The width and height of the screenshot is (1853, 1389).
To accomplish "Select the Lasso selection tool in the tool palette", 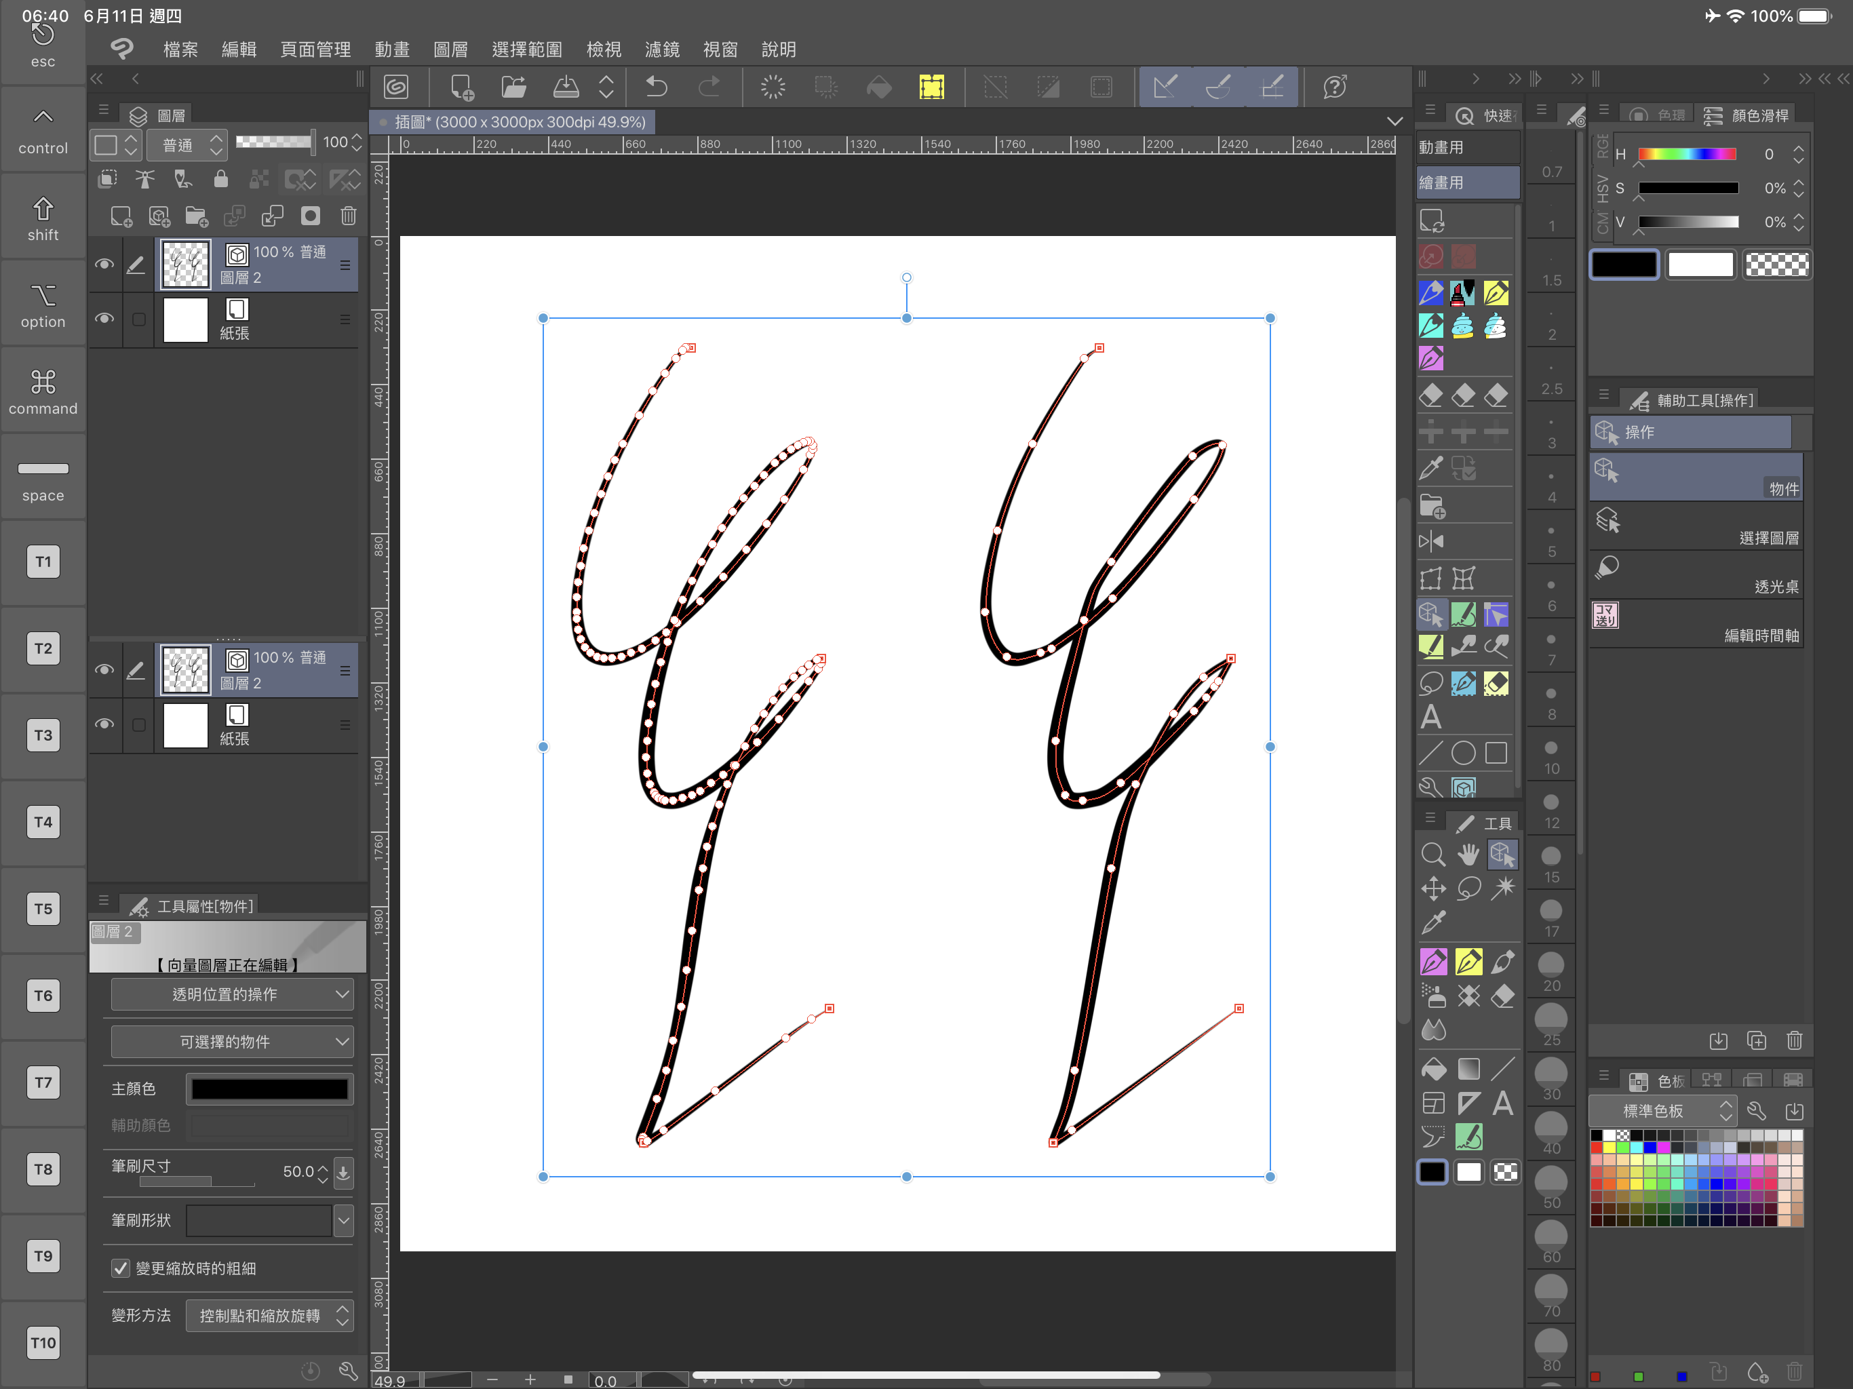I will tap(1468, 888).
